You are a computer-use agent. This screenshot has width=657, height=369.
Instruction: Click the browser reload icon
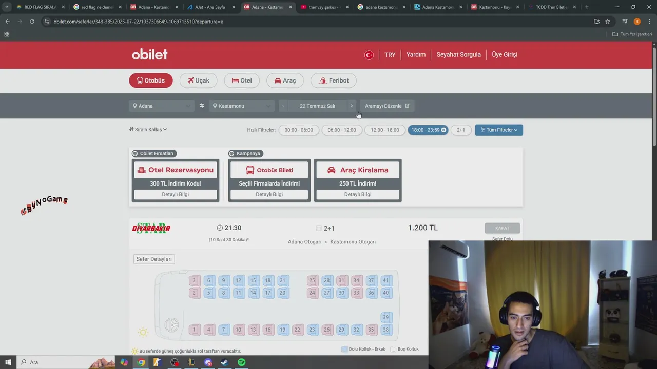pyautogui.click(x=32, y=22)
